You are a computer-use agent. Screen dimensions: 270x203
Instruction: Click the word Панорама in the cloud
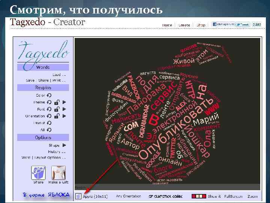click(x=146, y=98)
